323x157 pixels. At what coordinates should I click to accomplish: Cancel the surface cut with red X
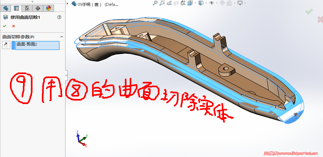click(13, 26)
